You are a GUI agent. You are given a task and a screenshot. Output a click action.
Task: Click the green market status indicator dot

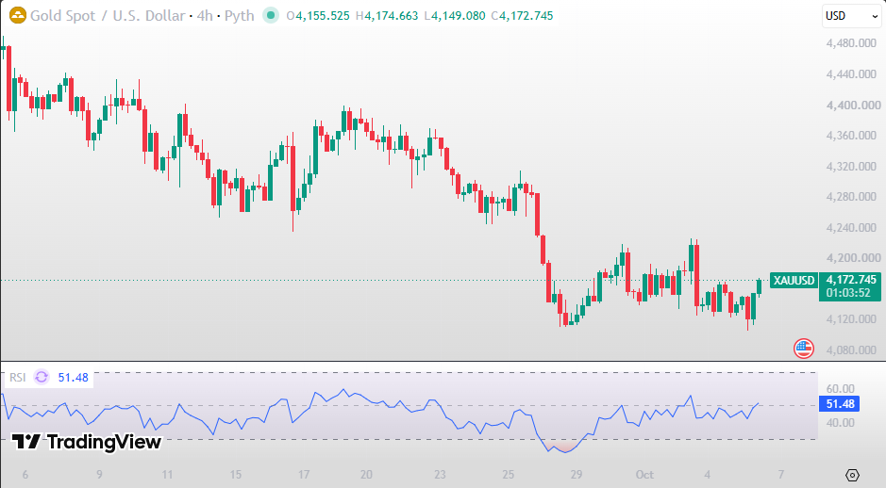(271, 15)
